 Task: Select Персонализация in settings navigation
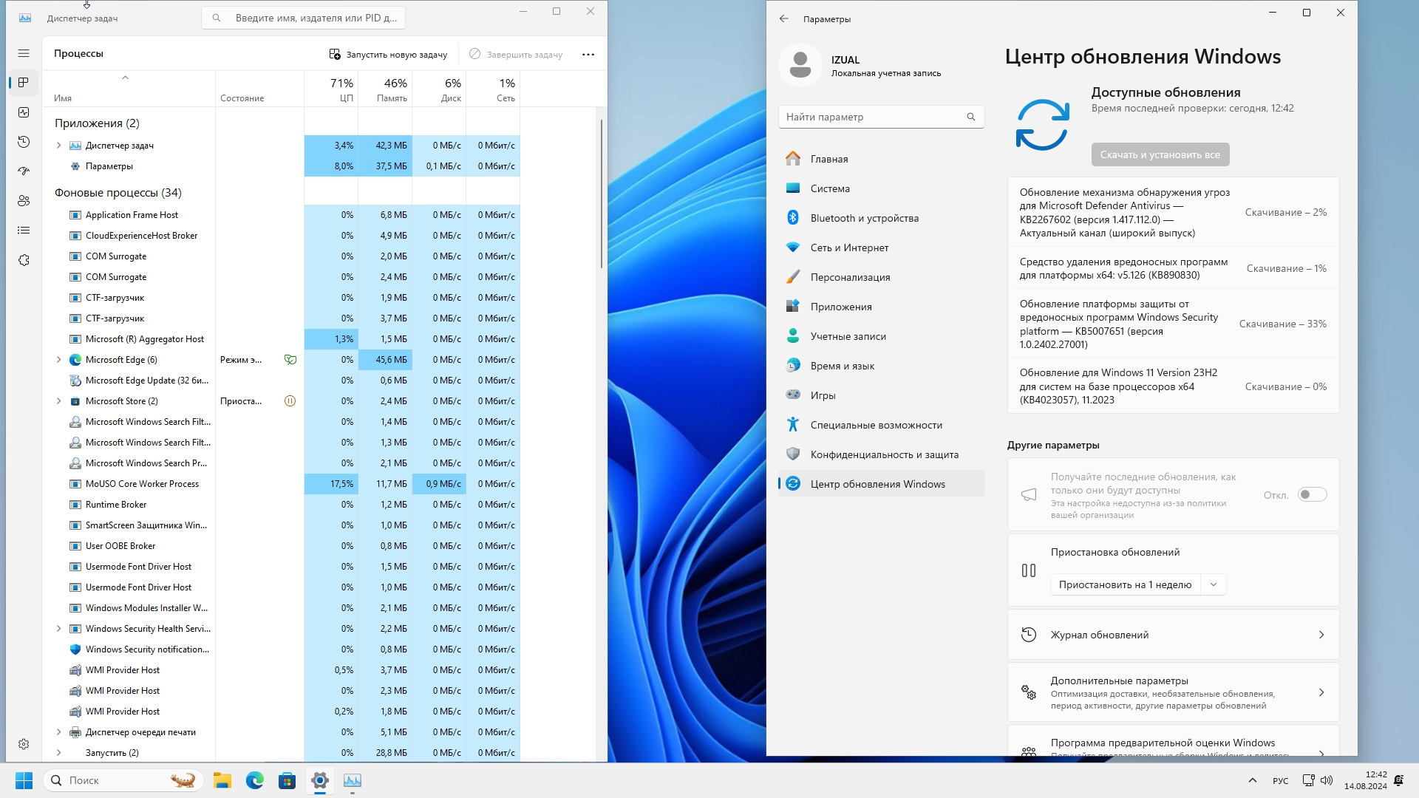point(850,277)
